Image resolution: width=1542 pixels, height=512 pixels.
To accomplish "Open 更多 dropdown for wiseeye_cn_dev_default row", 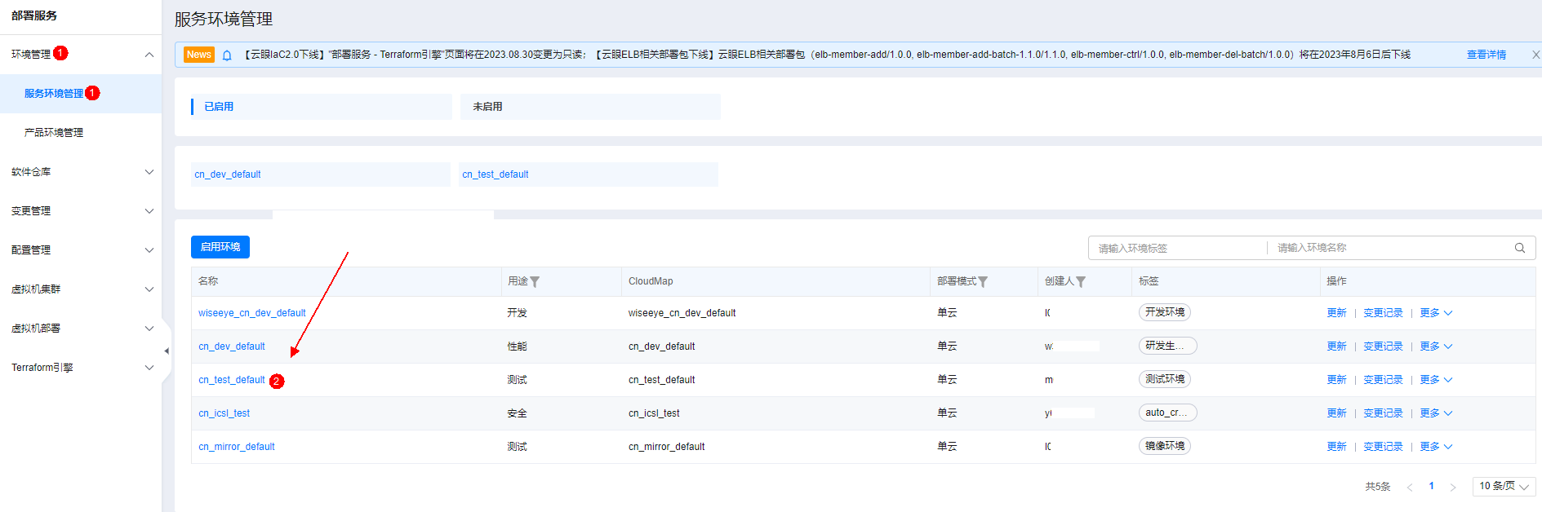I will click(x=1435, y=313).
